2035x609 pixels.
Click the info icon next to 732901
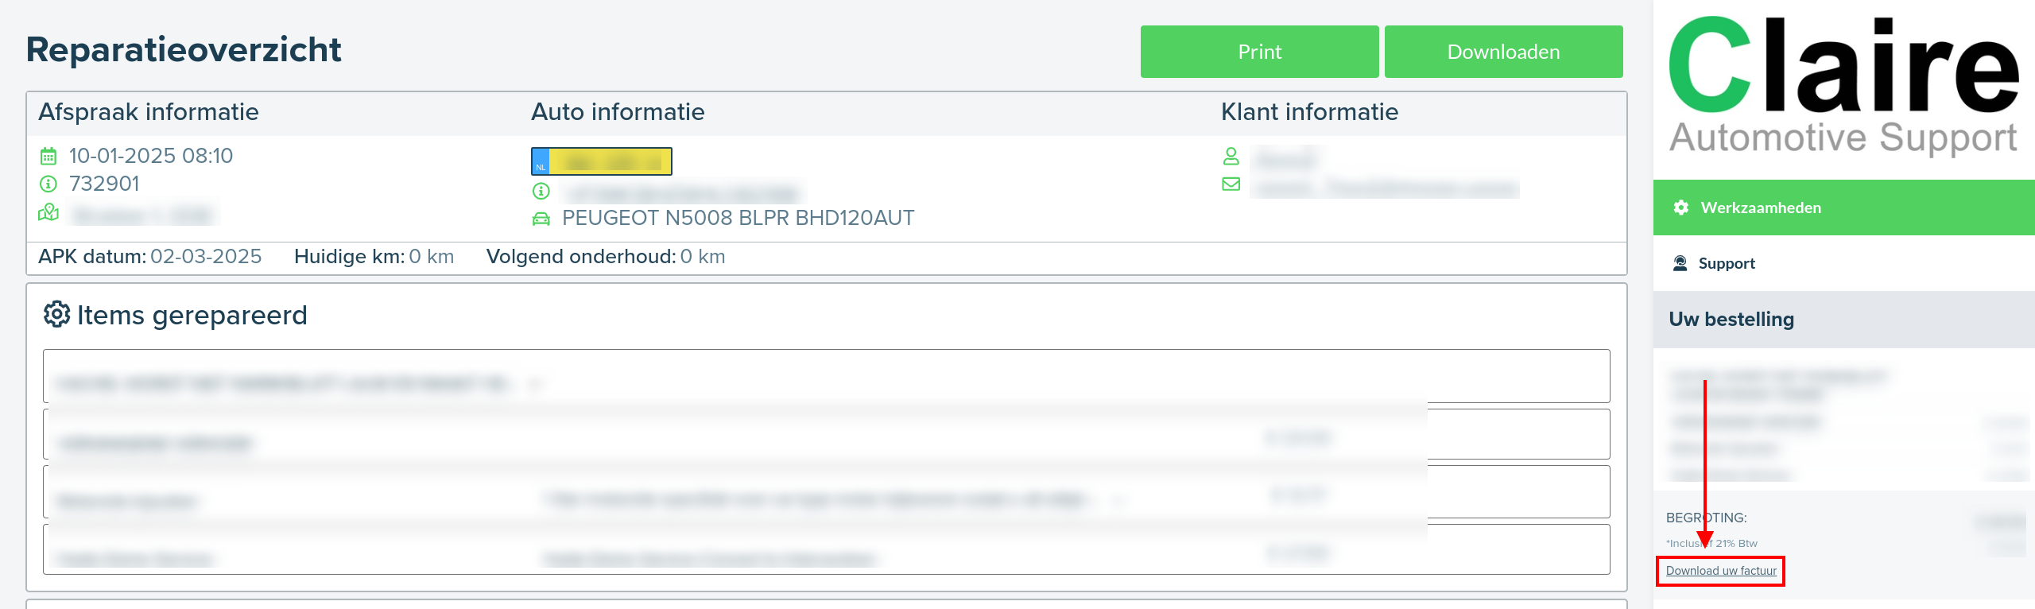[x=48, y=184]
